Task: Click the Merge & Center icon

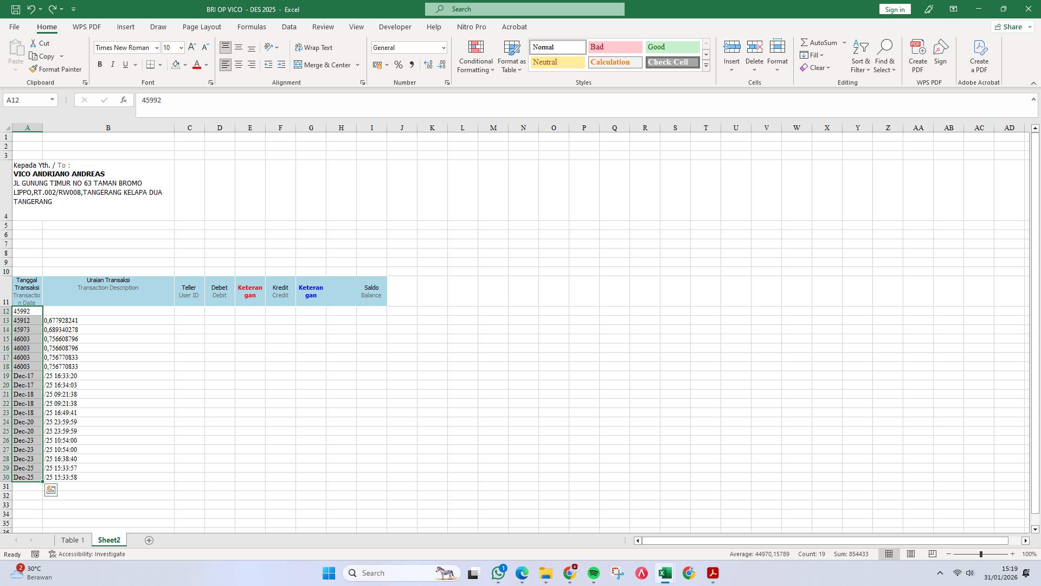Action: pos(298,65)
